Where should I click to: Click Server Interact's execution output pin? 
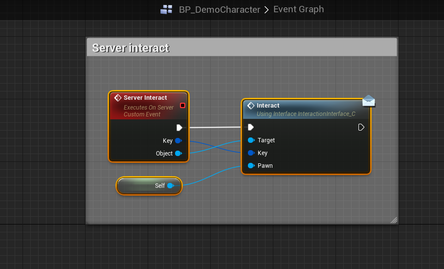(179, 128)
